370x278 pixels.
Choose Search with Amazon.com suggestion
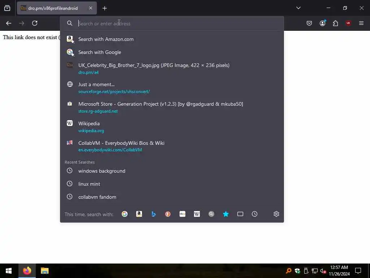pos(172,39)
